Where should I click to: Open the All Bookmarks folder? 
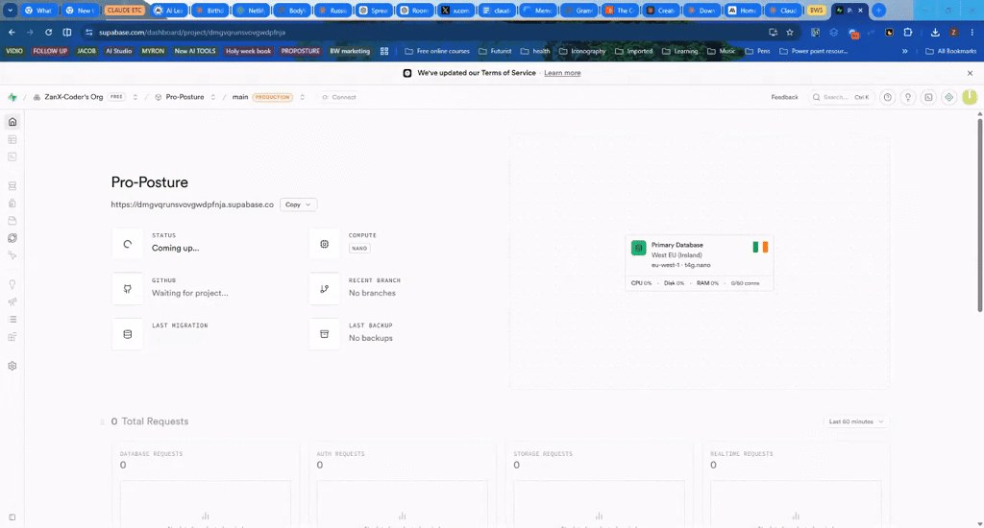click(950, 52)
